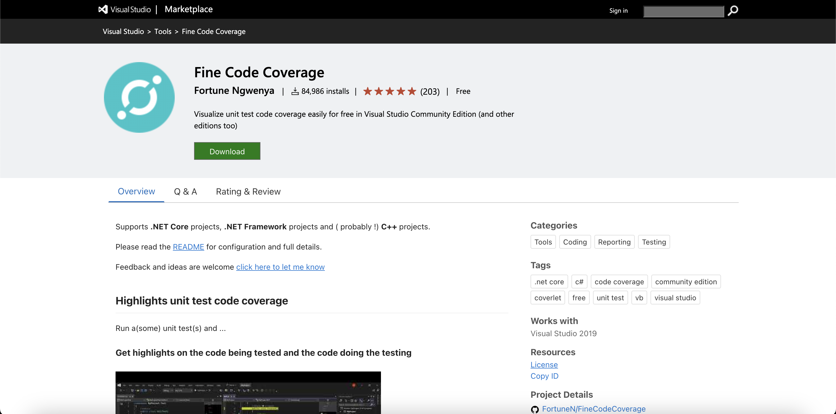Click the installs download icon
This screenshot has height=414, width=836.
[x=295, y=91]
